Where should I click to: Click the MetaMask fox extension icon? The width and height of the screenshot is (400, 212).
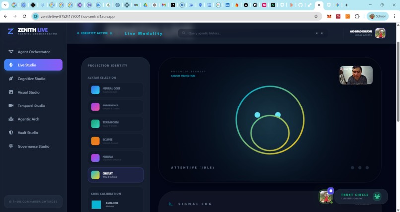click(x=329, y=16)
